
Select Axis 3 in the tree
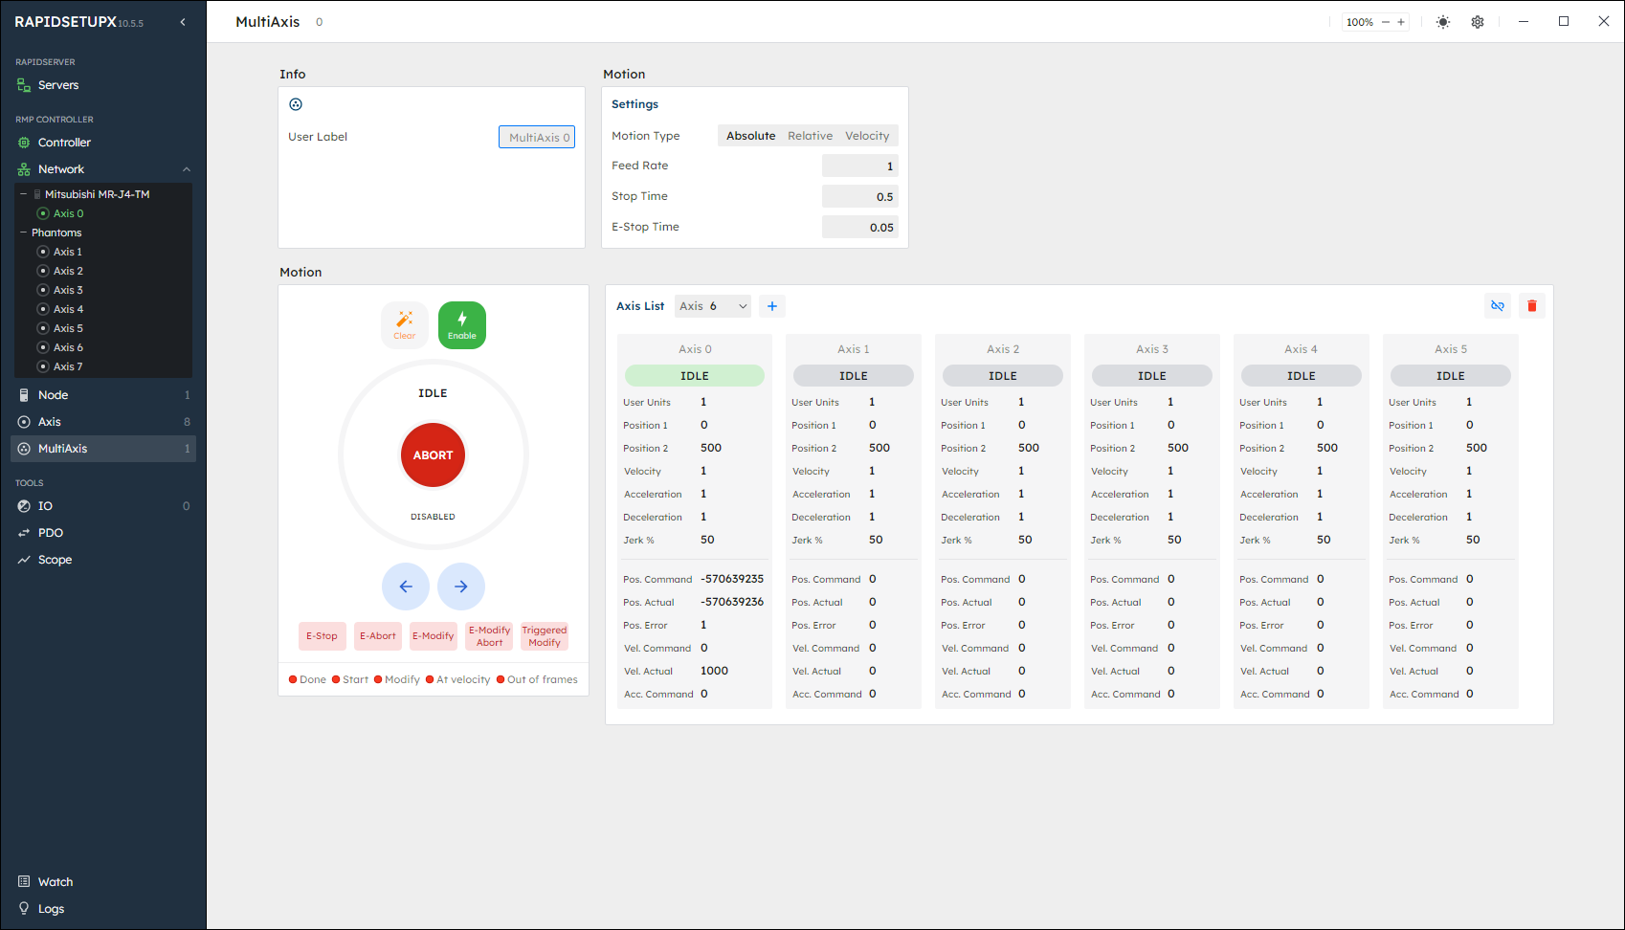coord(68,290)
